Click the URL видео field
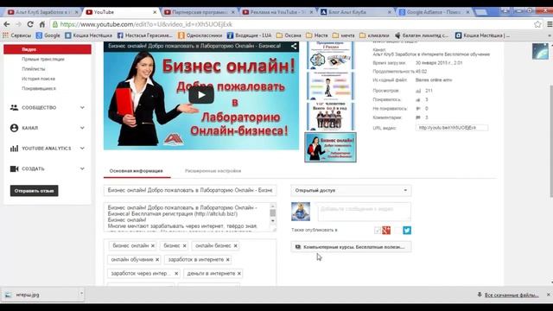Image resolution: width=553 pixels, height=311 pixels. coord(452,128)
